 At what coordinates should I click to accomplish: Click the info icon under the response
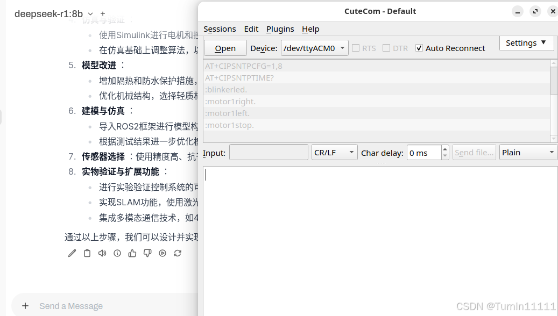pyautogui.click(x=117, y=253)
